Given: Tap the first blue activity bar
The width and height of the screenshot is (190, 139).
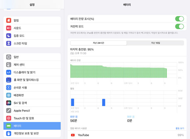Looking at the screenshot, I should (73, 102).
